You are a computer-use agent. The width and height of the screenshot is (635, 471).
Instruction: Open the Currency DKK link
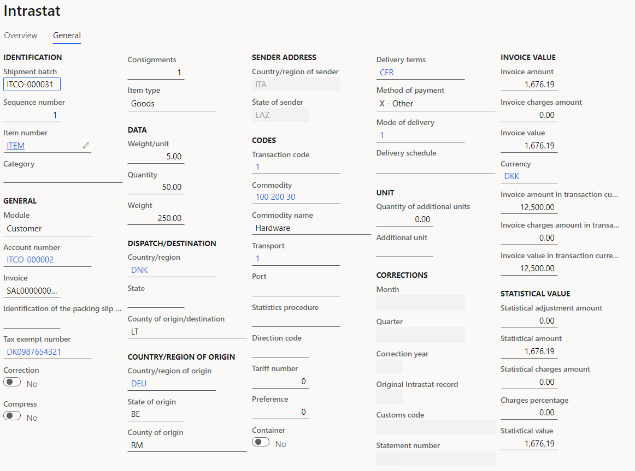510,176
